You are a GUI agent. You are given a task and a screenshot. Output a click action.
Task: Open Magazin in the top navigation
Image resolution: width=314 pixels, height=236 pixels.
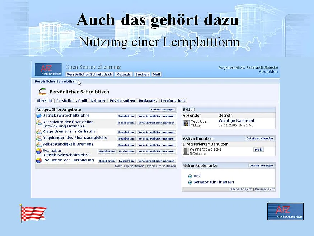coord(124,74)
